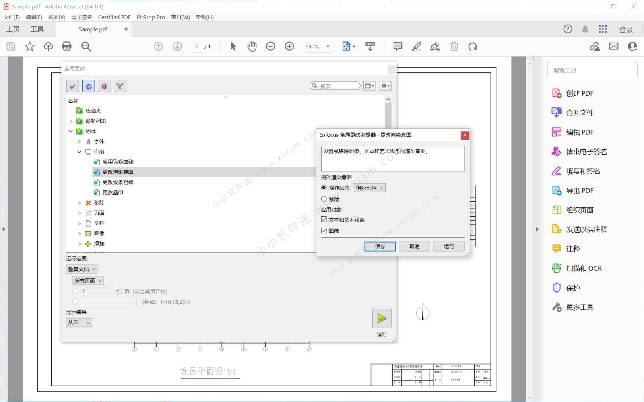Open the 所有页面 dropdown
The image size is (644, 402).
(x=88, y=281)
